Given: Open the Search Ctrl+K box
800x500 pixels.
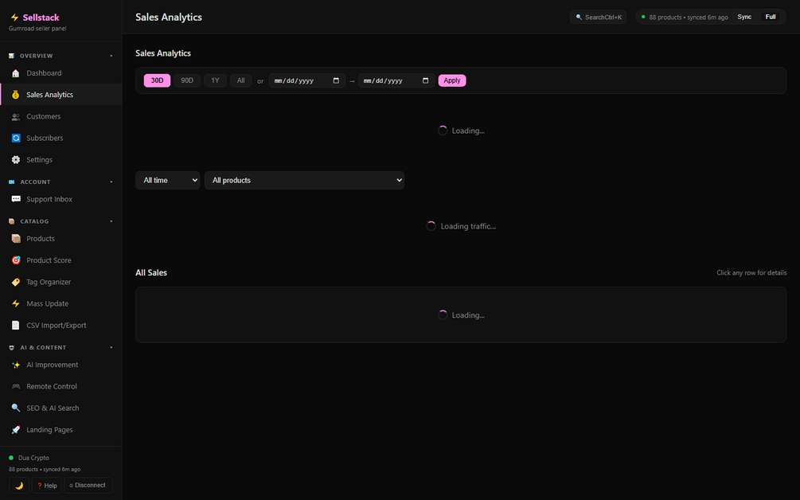Looking at the screenshot, I should (x=598, y=17).
